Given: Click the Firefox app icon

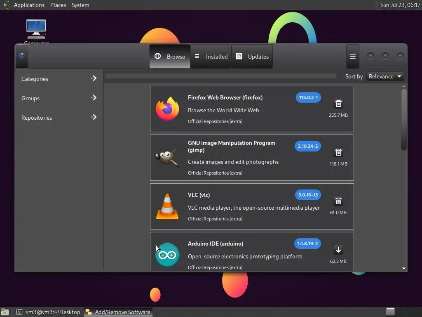Looking at the screenshot, I should [167, 109].
